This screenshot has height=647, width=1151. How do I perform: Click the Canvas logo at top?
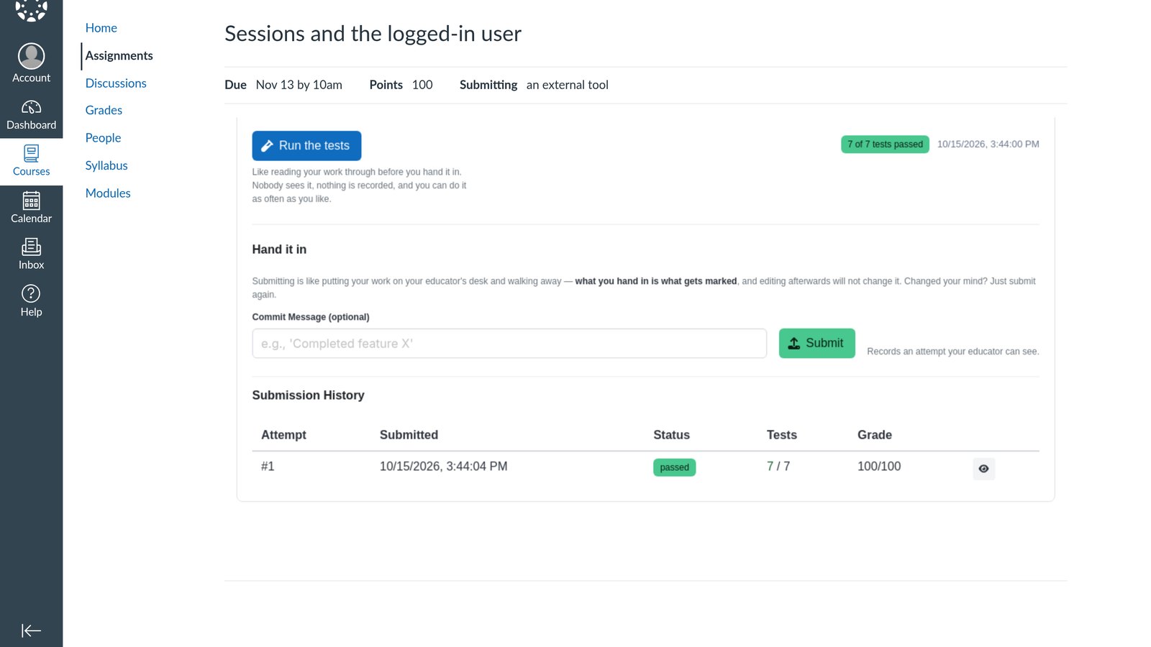pos(31,11)
